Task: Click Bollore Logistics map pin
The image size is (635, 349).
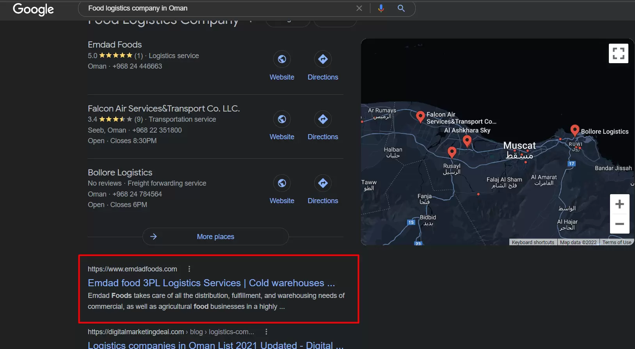Action: (575, 130)
